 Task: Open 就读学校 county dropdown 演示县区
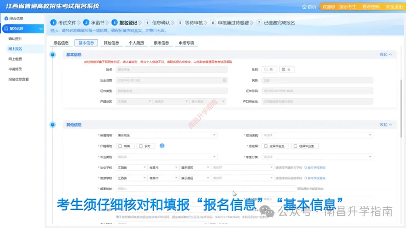(x=195, y=178)
